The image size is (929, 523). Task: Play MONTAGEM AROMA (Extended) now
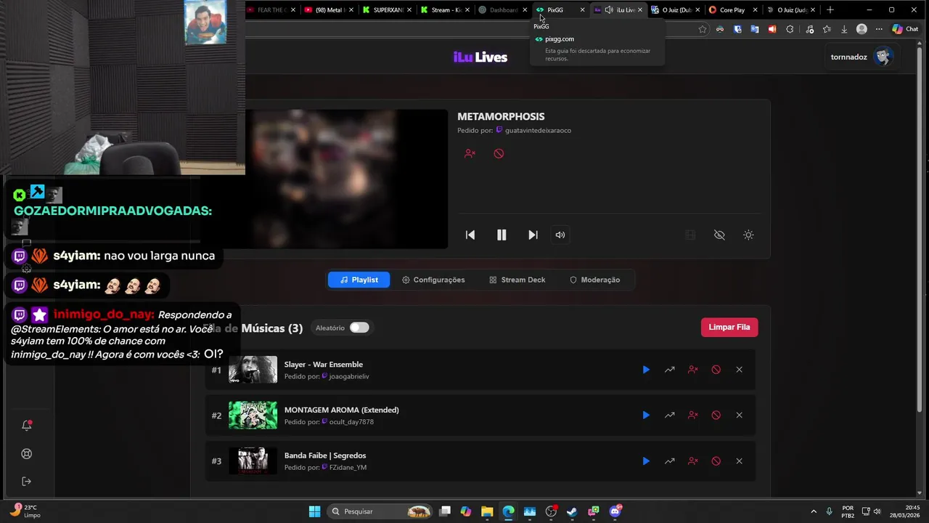pos(646,415)
